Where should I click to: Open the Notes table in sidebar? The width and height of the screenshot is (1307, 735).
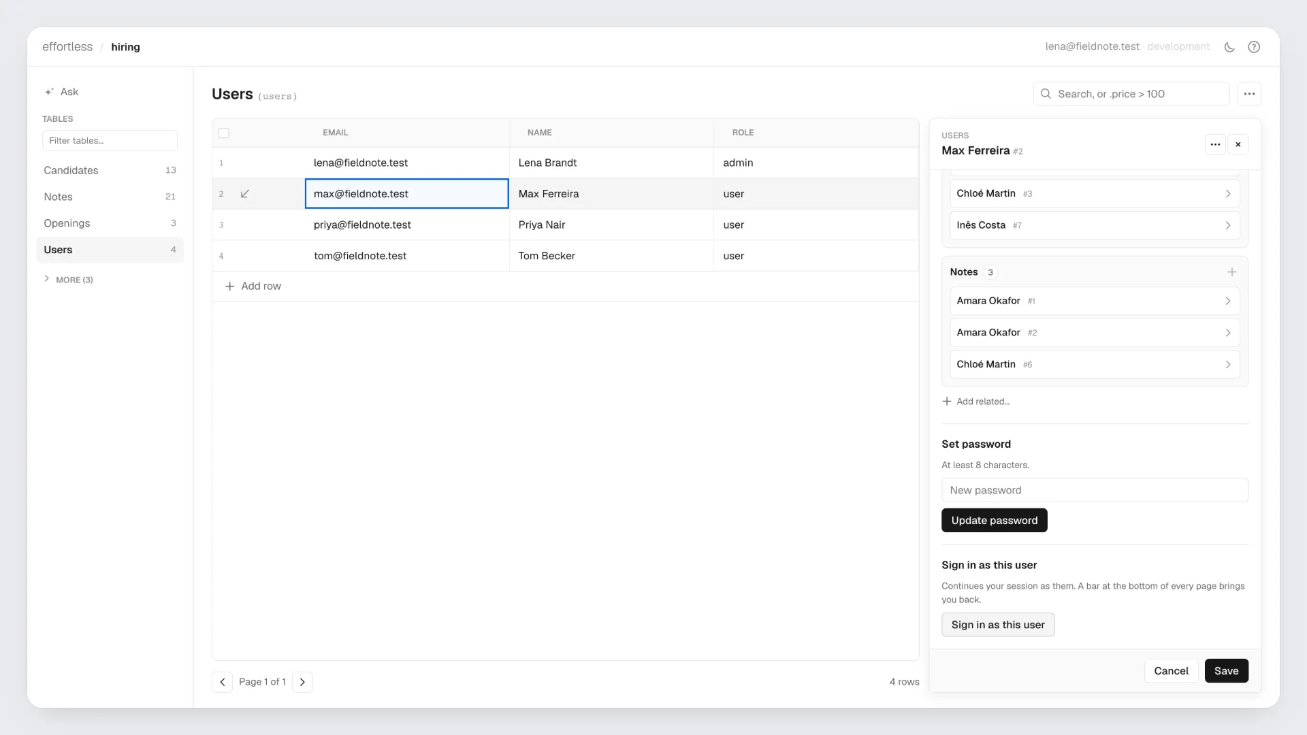click(110, 197)
